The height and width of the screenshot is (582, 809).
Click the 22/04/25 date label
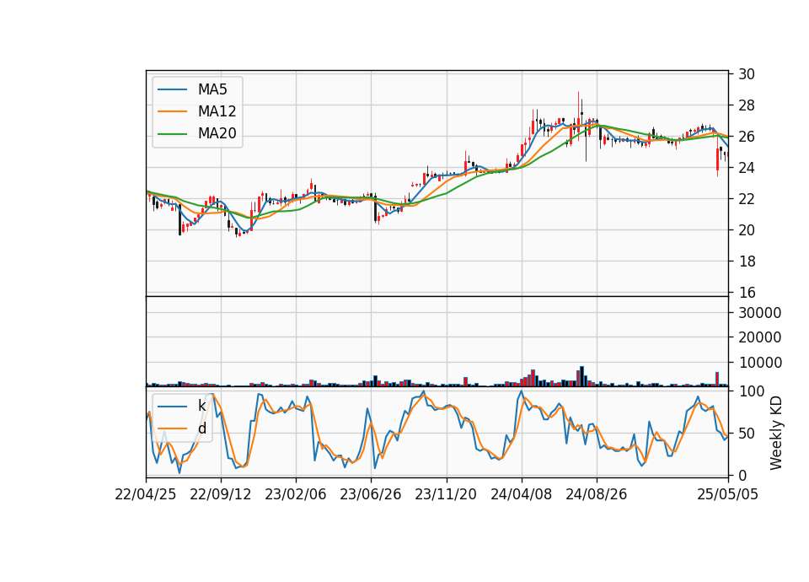pyautogui.click(x=146, y=494)
